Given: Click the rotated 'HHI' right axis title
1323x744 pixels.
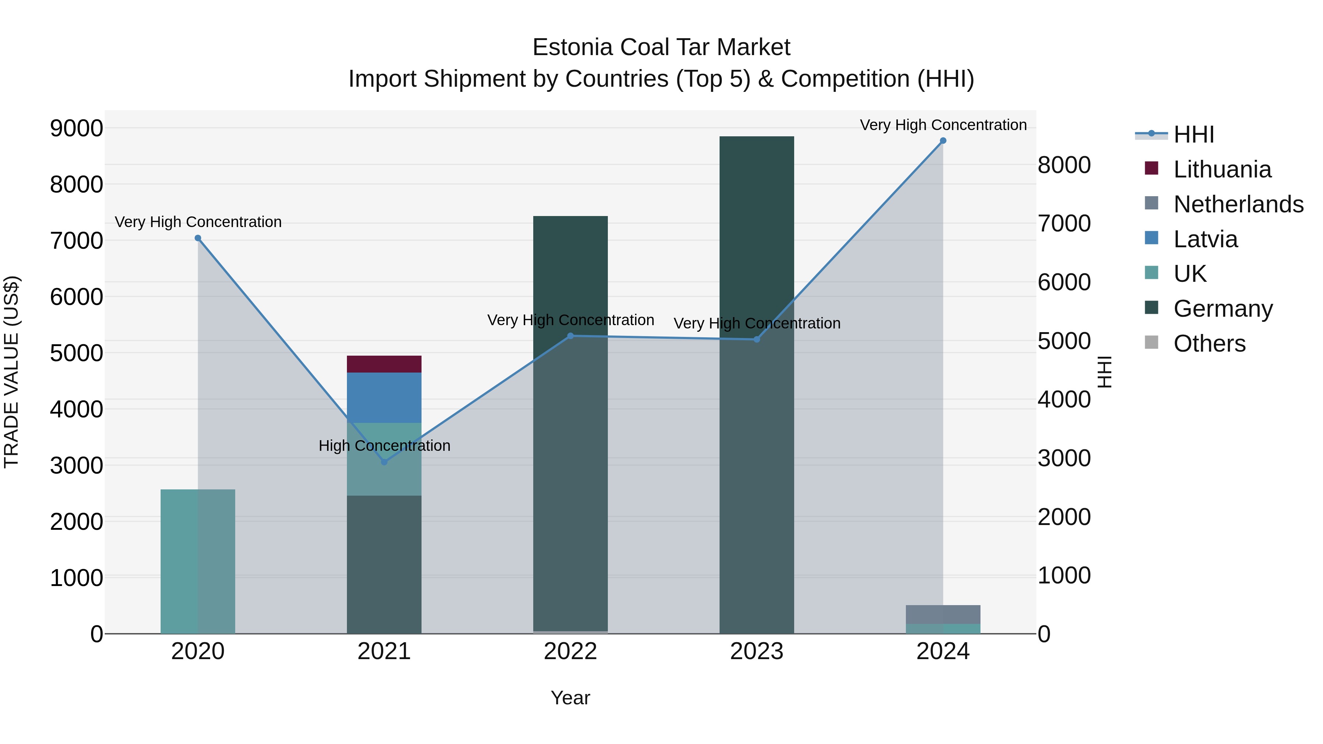Looking at the screenshot, I should [x=1104, y=372].
